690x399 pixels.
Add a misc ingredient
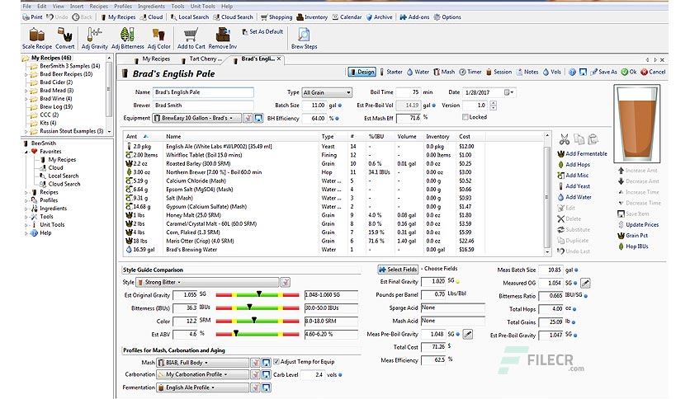pyautogui.click(x=573, y=176)
